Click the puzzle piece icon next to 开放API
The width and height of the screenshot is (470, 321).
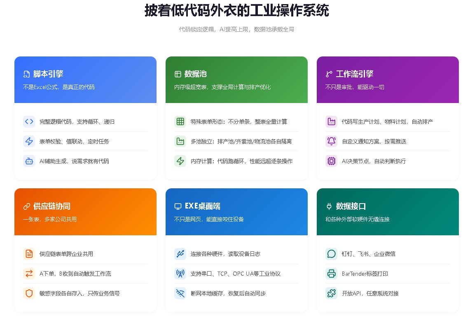coord(331,294)
